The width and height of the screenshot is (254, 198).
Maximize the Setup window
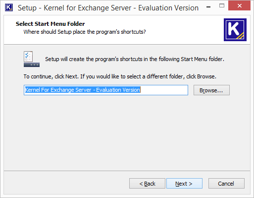[222, 5]
